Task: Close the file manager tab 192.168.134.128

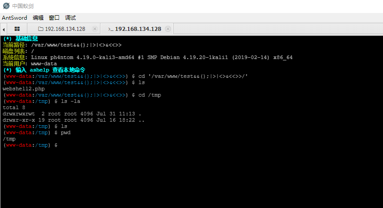Action: [95, 29]
